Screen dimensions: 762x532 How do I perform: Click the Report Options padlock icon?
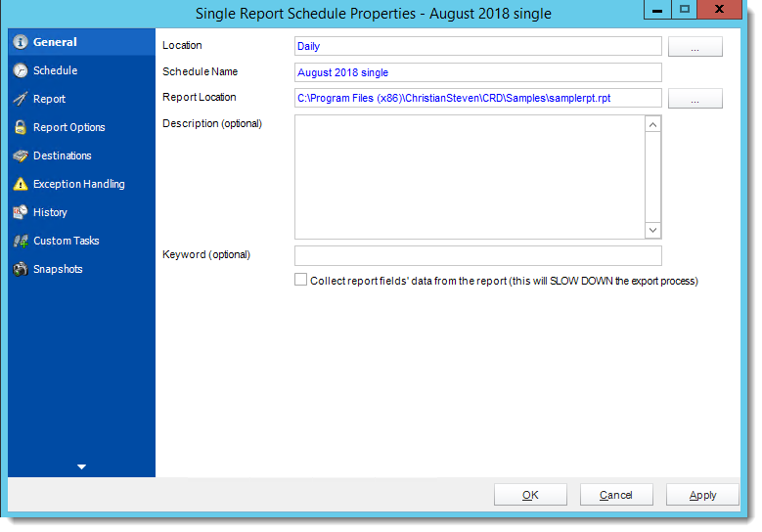coord(21,127)
